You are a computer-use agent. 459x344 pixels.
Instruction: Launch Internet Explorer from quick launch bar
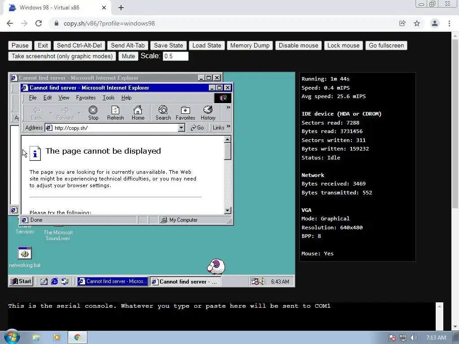click(54, 281)
